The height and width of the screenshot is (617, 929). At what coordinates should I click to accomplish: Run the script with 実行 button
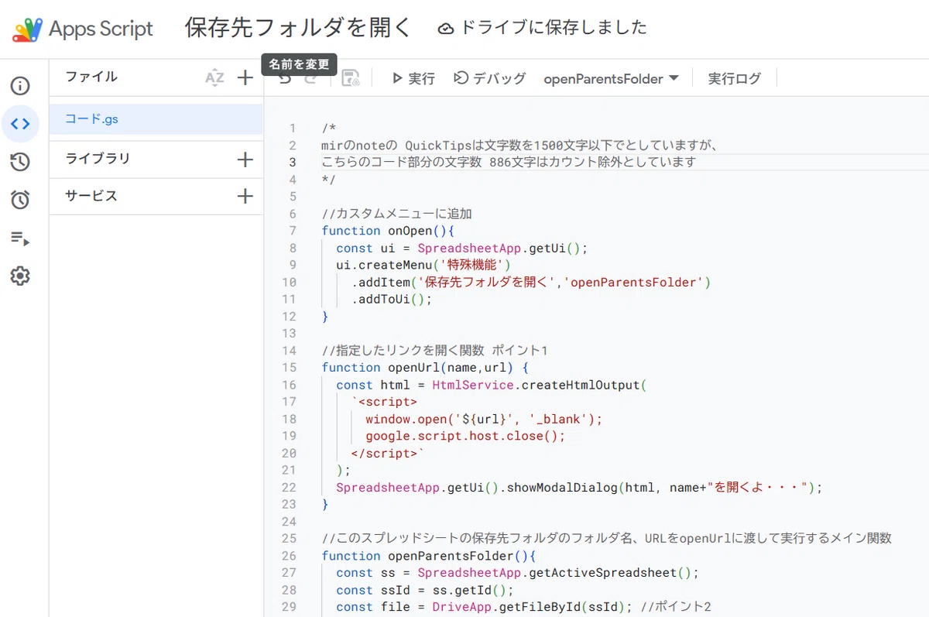coord(413,78)
